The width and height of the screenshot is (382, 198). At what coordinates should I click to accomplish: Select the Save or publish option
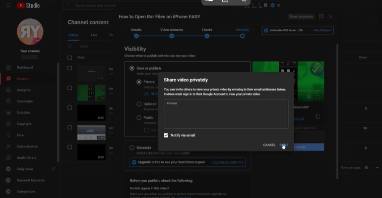(x=132, y=68)
